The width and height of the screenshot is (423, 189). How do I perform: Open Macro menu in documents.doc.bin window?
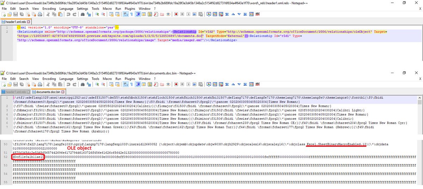(106, 79)
